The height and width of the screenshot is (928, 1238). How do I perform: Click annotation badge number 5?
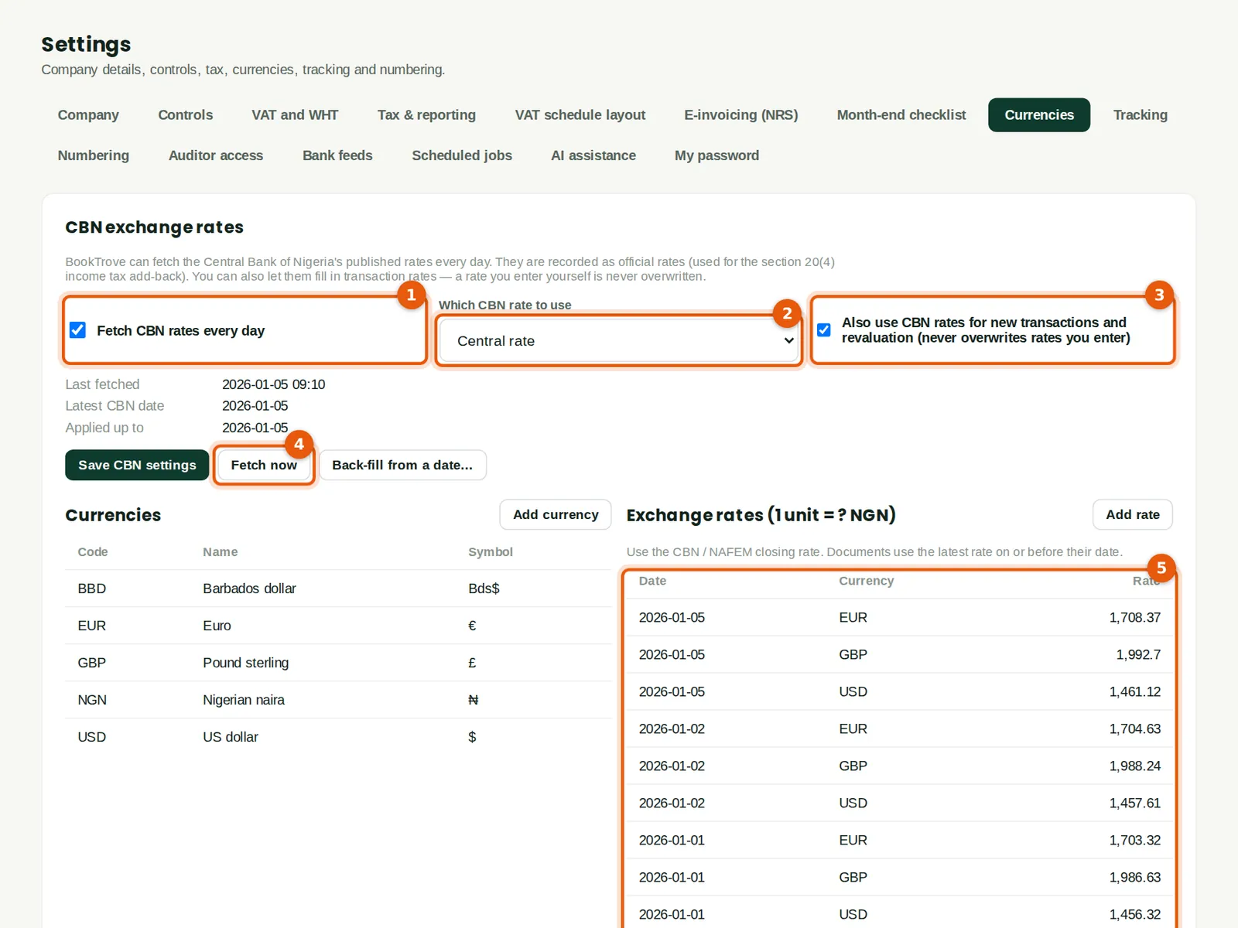point(1161,568)
